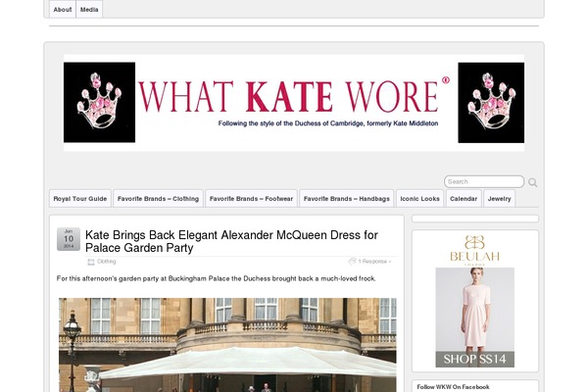
Task: Open the Calendar tab
Action: [464, 198]
